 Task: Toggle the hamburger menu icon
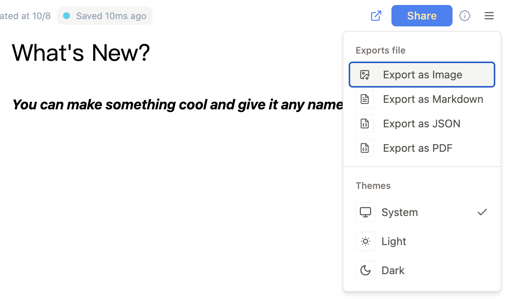(x=489, y=16)
